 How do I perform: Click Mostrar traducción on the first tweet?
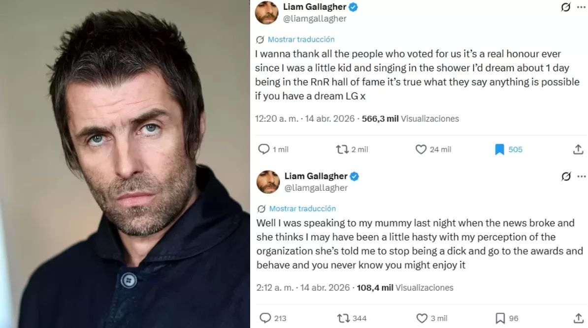(301, 39)
